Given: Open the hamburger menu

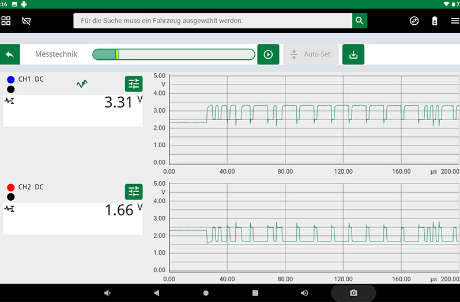Looking at the screenshot, I should click(x=455, y=21).
